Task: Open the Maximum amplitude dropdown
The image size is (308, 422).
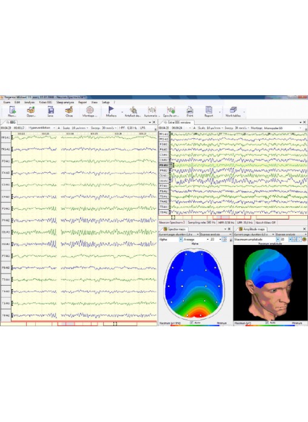Action: tap(256, 239)
